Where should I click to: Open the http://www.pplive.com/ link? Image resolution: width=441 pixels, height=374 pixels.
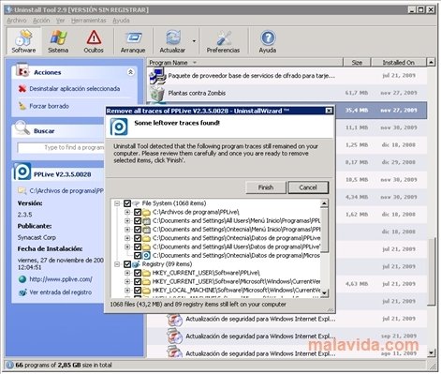click(61, 279)
